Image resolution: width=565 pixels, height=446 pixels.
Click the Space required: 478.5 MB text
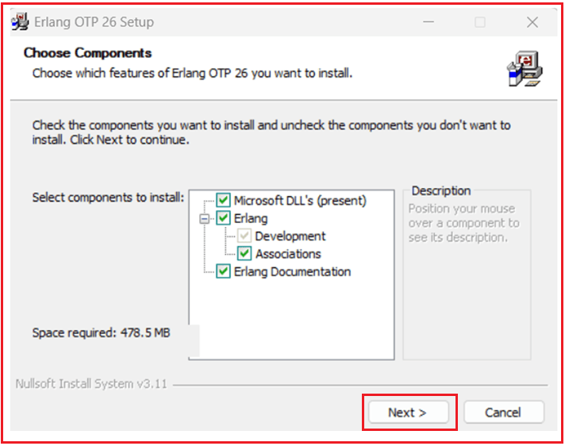tap(101, 333)
